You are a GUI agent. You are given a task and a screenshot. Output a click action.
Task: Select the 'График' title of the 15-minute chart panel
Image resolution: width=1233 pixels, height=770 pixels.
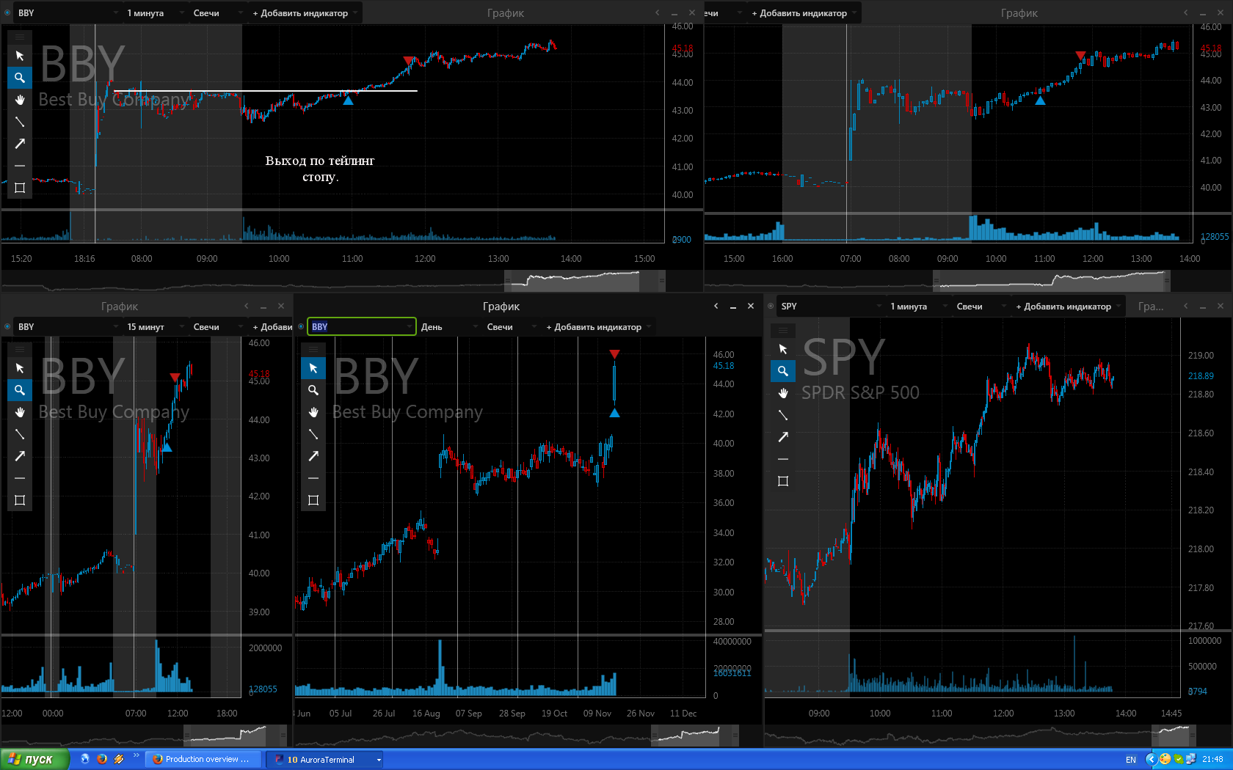click(120, 307)
